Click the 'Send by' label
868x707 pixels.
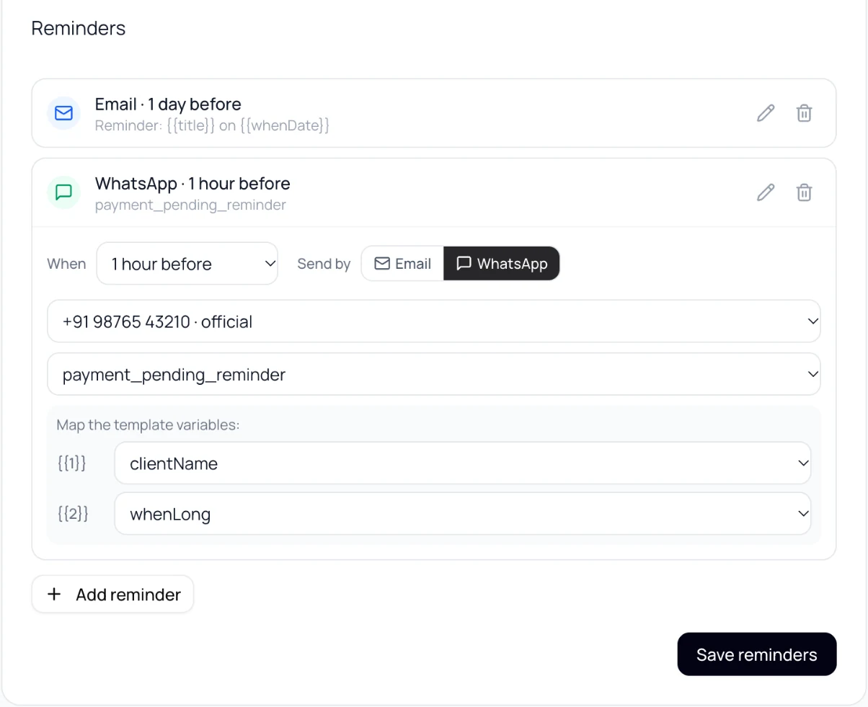pyautogui.click(x=324, y=264)
